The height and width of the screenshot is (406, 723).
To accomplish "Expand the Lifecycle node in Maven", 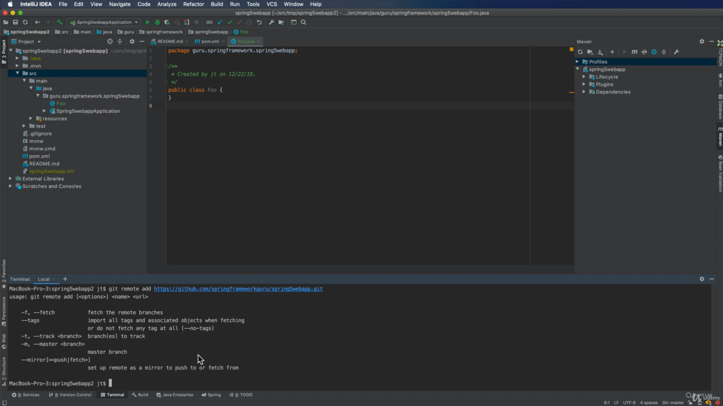I will point(584,77).
